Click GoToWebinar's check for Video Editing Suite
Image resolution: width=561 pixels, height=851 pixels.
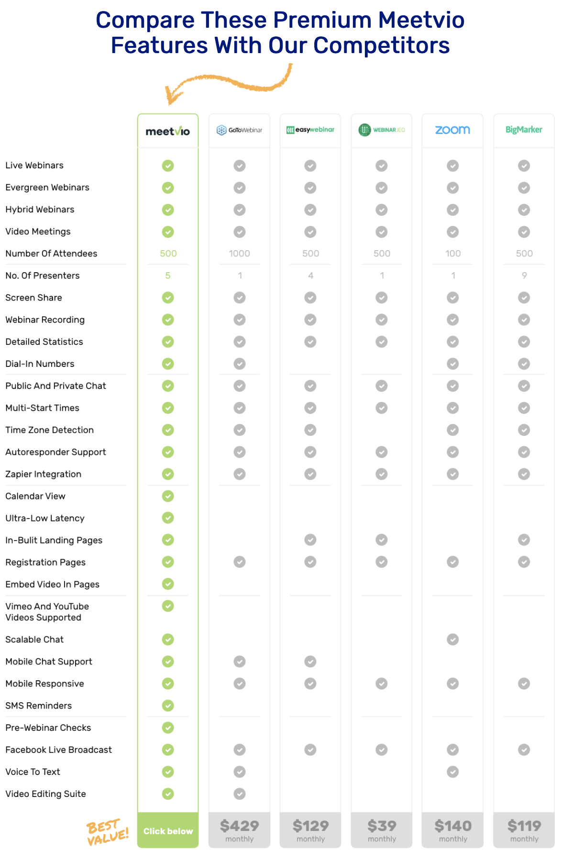click(240, 794)
